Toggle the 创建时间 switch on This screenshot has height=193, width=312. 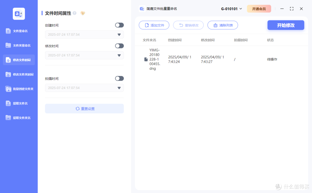(x=119, y=25)
